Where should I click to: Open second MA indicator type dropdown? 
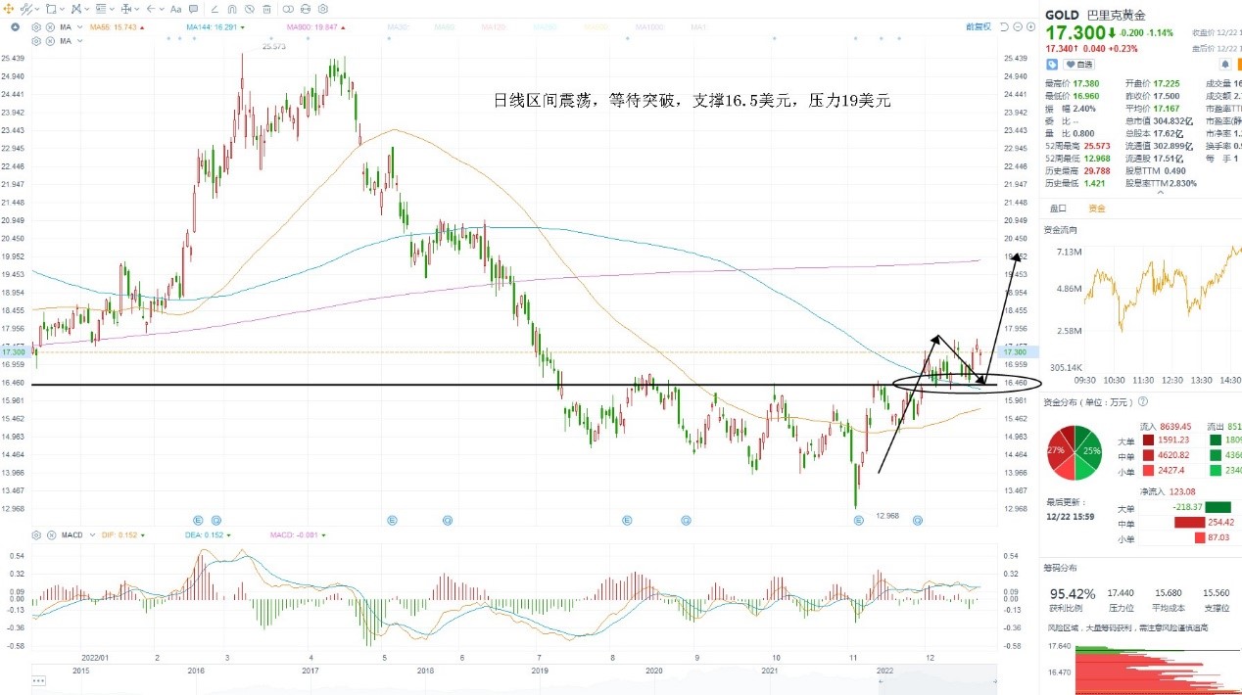[x=79, y=41]
